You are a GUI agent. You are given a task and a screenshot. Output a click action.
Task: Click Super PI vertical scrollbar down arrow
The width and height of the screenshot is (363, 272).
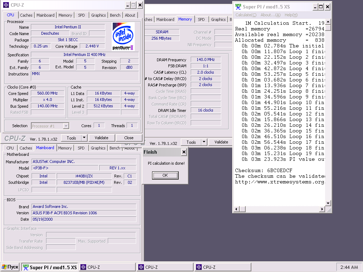point(328,203)
